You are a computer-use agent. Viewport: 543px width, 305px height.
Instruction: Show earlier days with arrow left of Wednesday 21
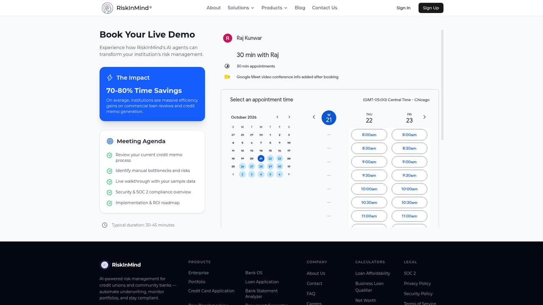(x=314, y=117)
